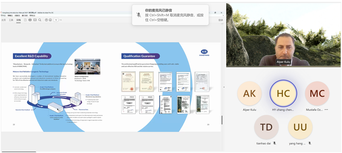Screen dimensions: 342x153
Task: Select Alper Kulu's video tile
Action: click(x=283, y=35)
